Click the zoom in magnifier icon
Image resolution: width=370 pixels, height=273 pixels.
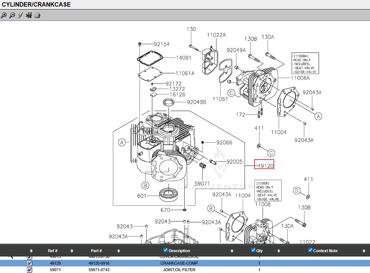[4, 15]
